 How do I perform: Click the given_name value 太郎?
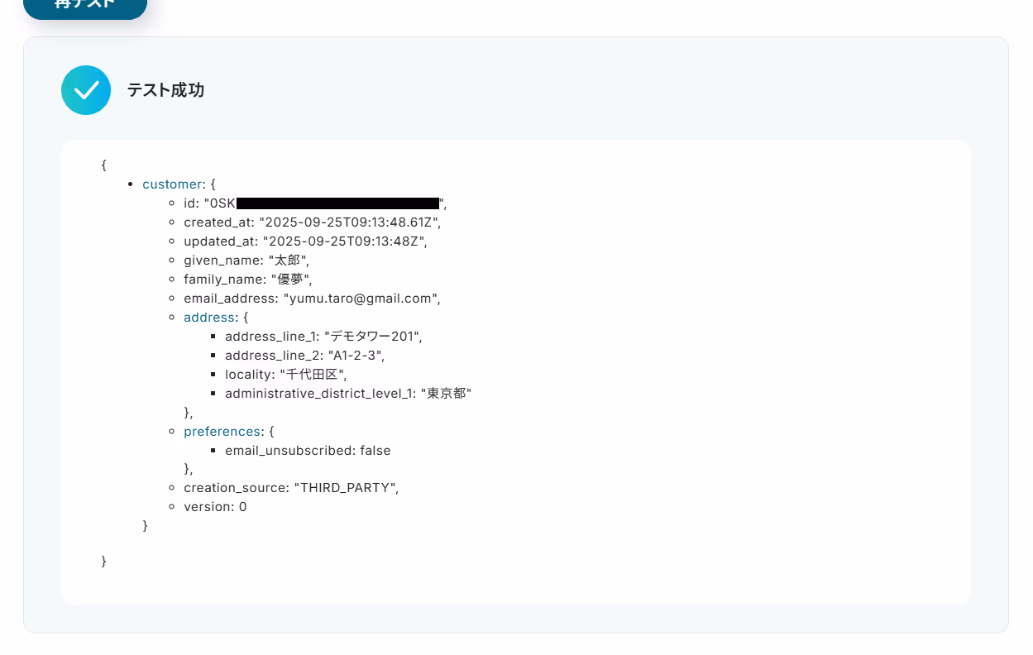click(288, 261)
